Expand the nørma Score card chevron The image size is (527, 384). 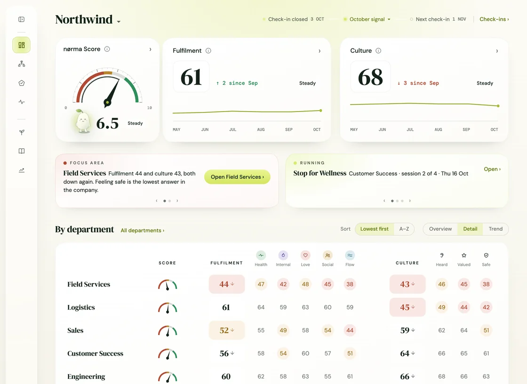point(150,49)
